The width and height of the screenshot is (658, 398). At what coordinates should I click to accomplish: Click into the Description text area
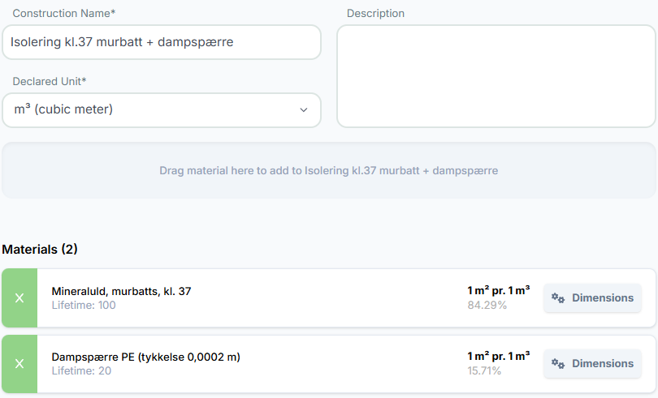coord(496,76)
